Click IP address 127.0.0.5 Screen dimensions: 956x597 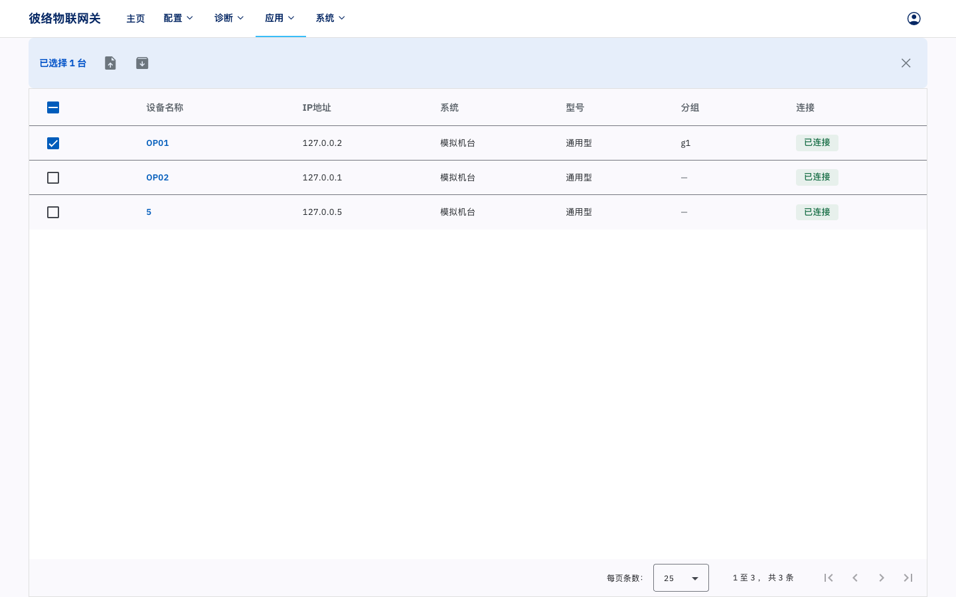[322, 212]
